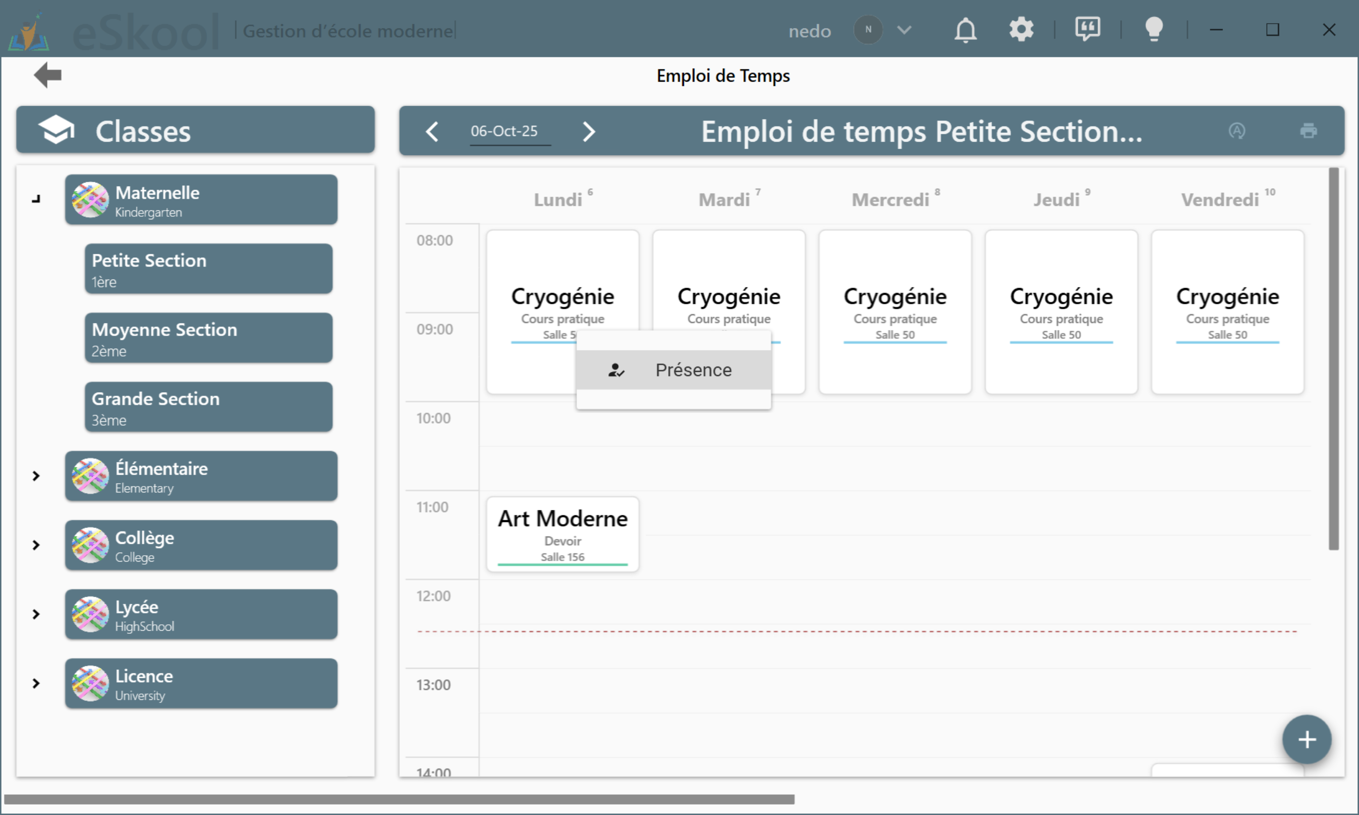Click the circled A icon in header
1359x815 pixels.
pyautogui.click(x=1236, y=131)
